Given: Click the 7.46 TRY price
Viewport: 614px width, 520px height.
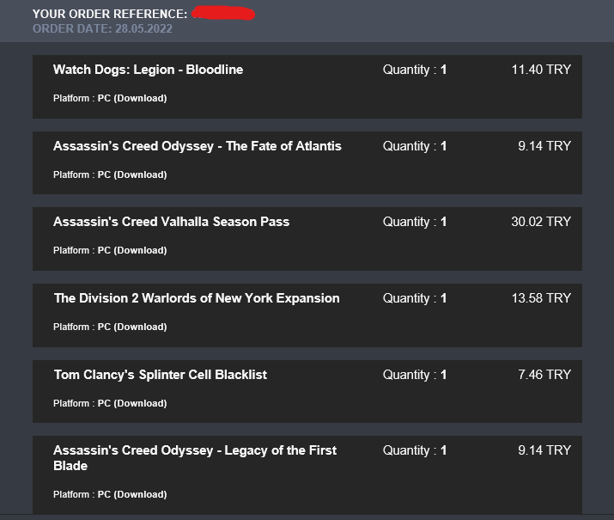Looking at the screenshot, I should point(544,375).
